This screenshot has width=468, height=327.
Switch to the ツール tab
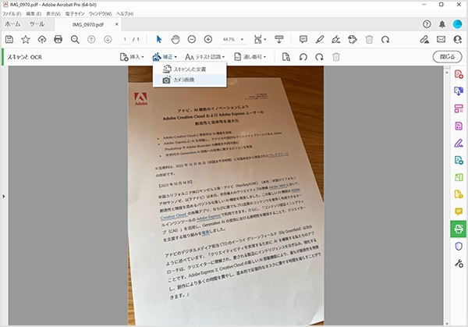pos(37,24)
